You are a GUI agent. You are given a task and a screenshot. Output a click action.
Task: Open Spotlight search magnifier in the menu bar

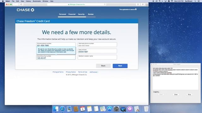point(195,1)
